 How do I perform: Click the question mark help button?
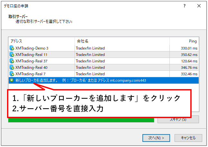point(185,6)
